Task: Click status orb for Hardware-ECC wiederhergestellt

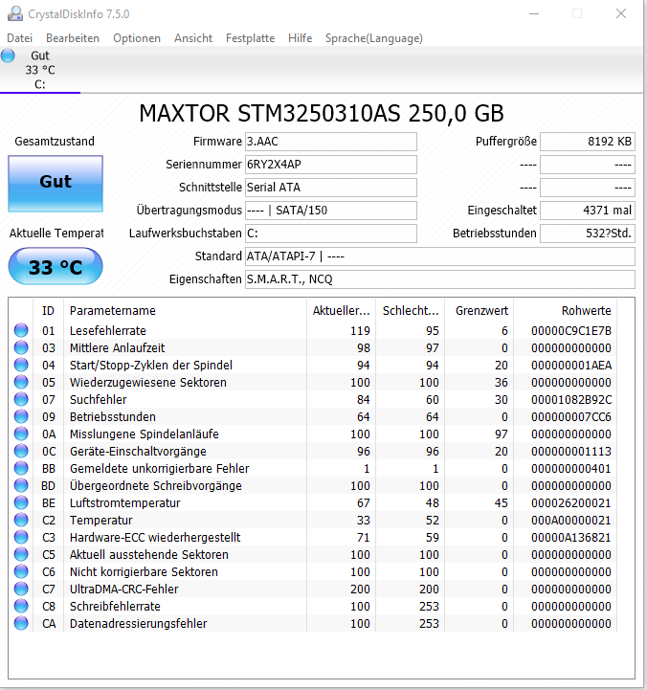Action: (x=21, y=537)
